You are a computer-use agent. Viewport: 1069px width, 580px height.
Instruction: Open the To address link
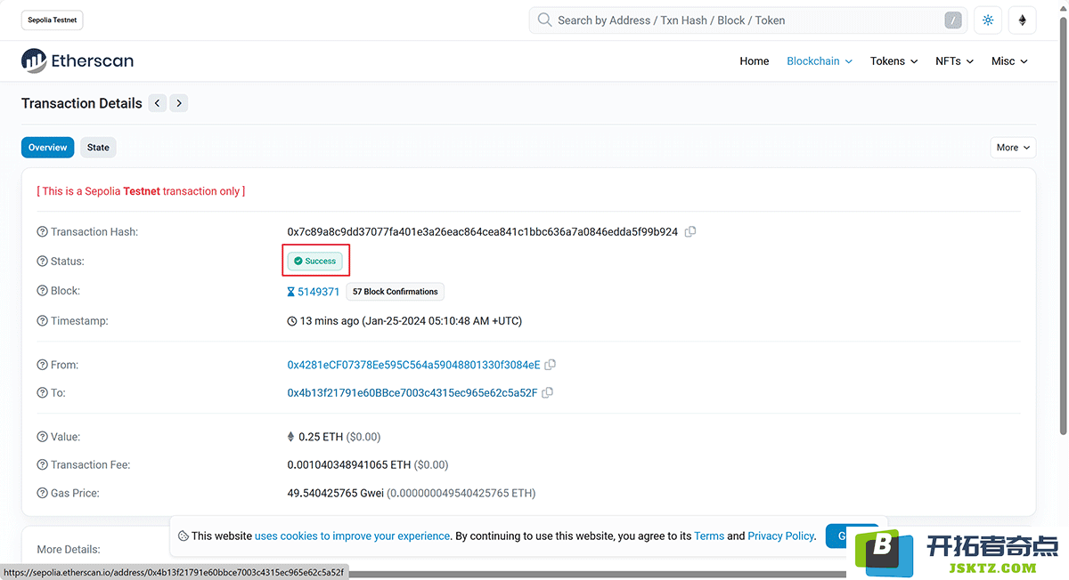coord(412,392)
